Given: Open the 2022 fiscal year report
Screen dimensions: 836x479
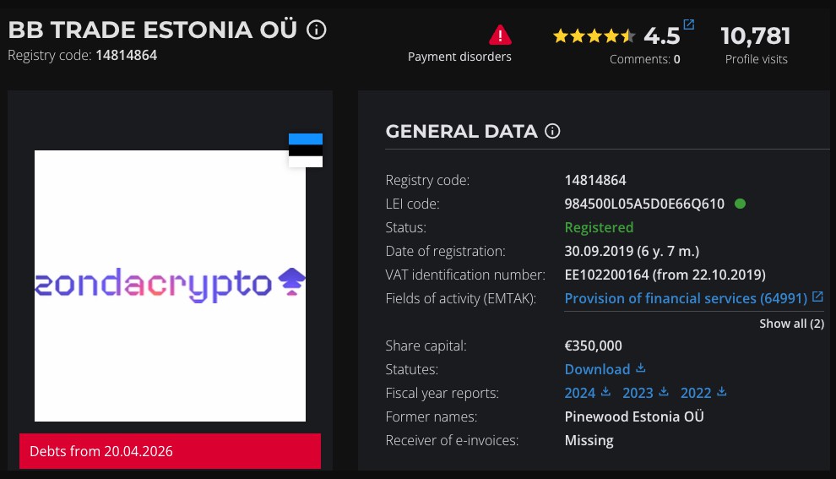Looking at the screenshot, I should 696,393.
